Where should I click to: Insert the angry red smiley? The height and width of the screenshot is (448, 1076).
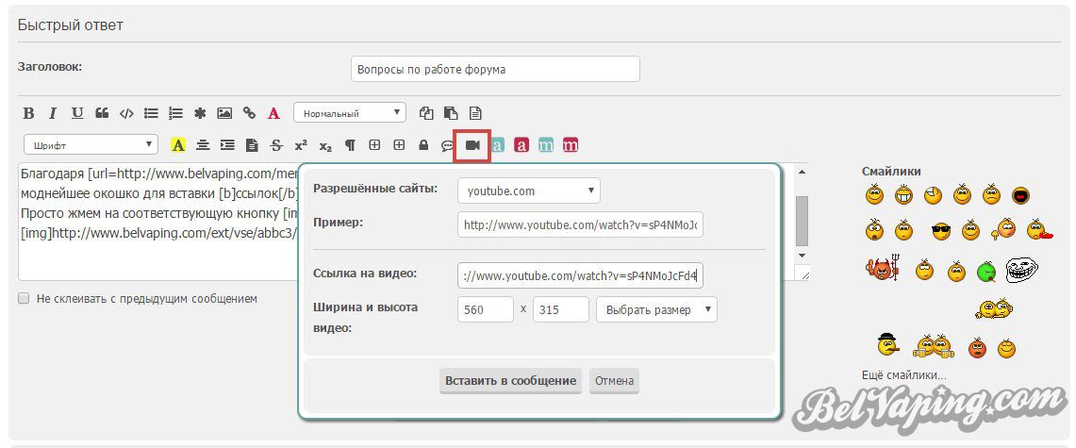977,347
